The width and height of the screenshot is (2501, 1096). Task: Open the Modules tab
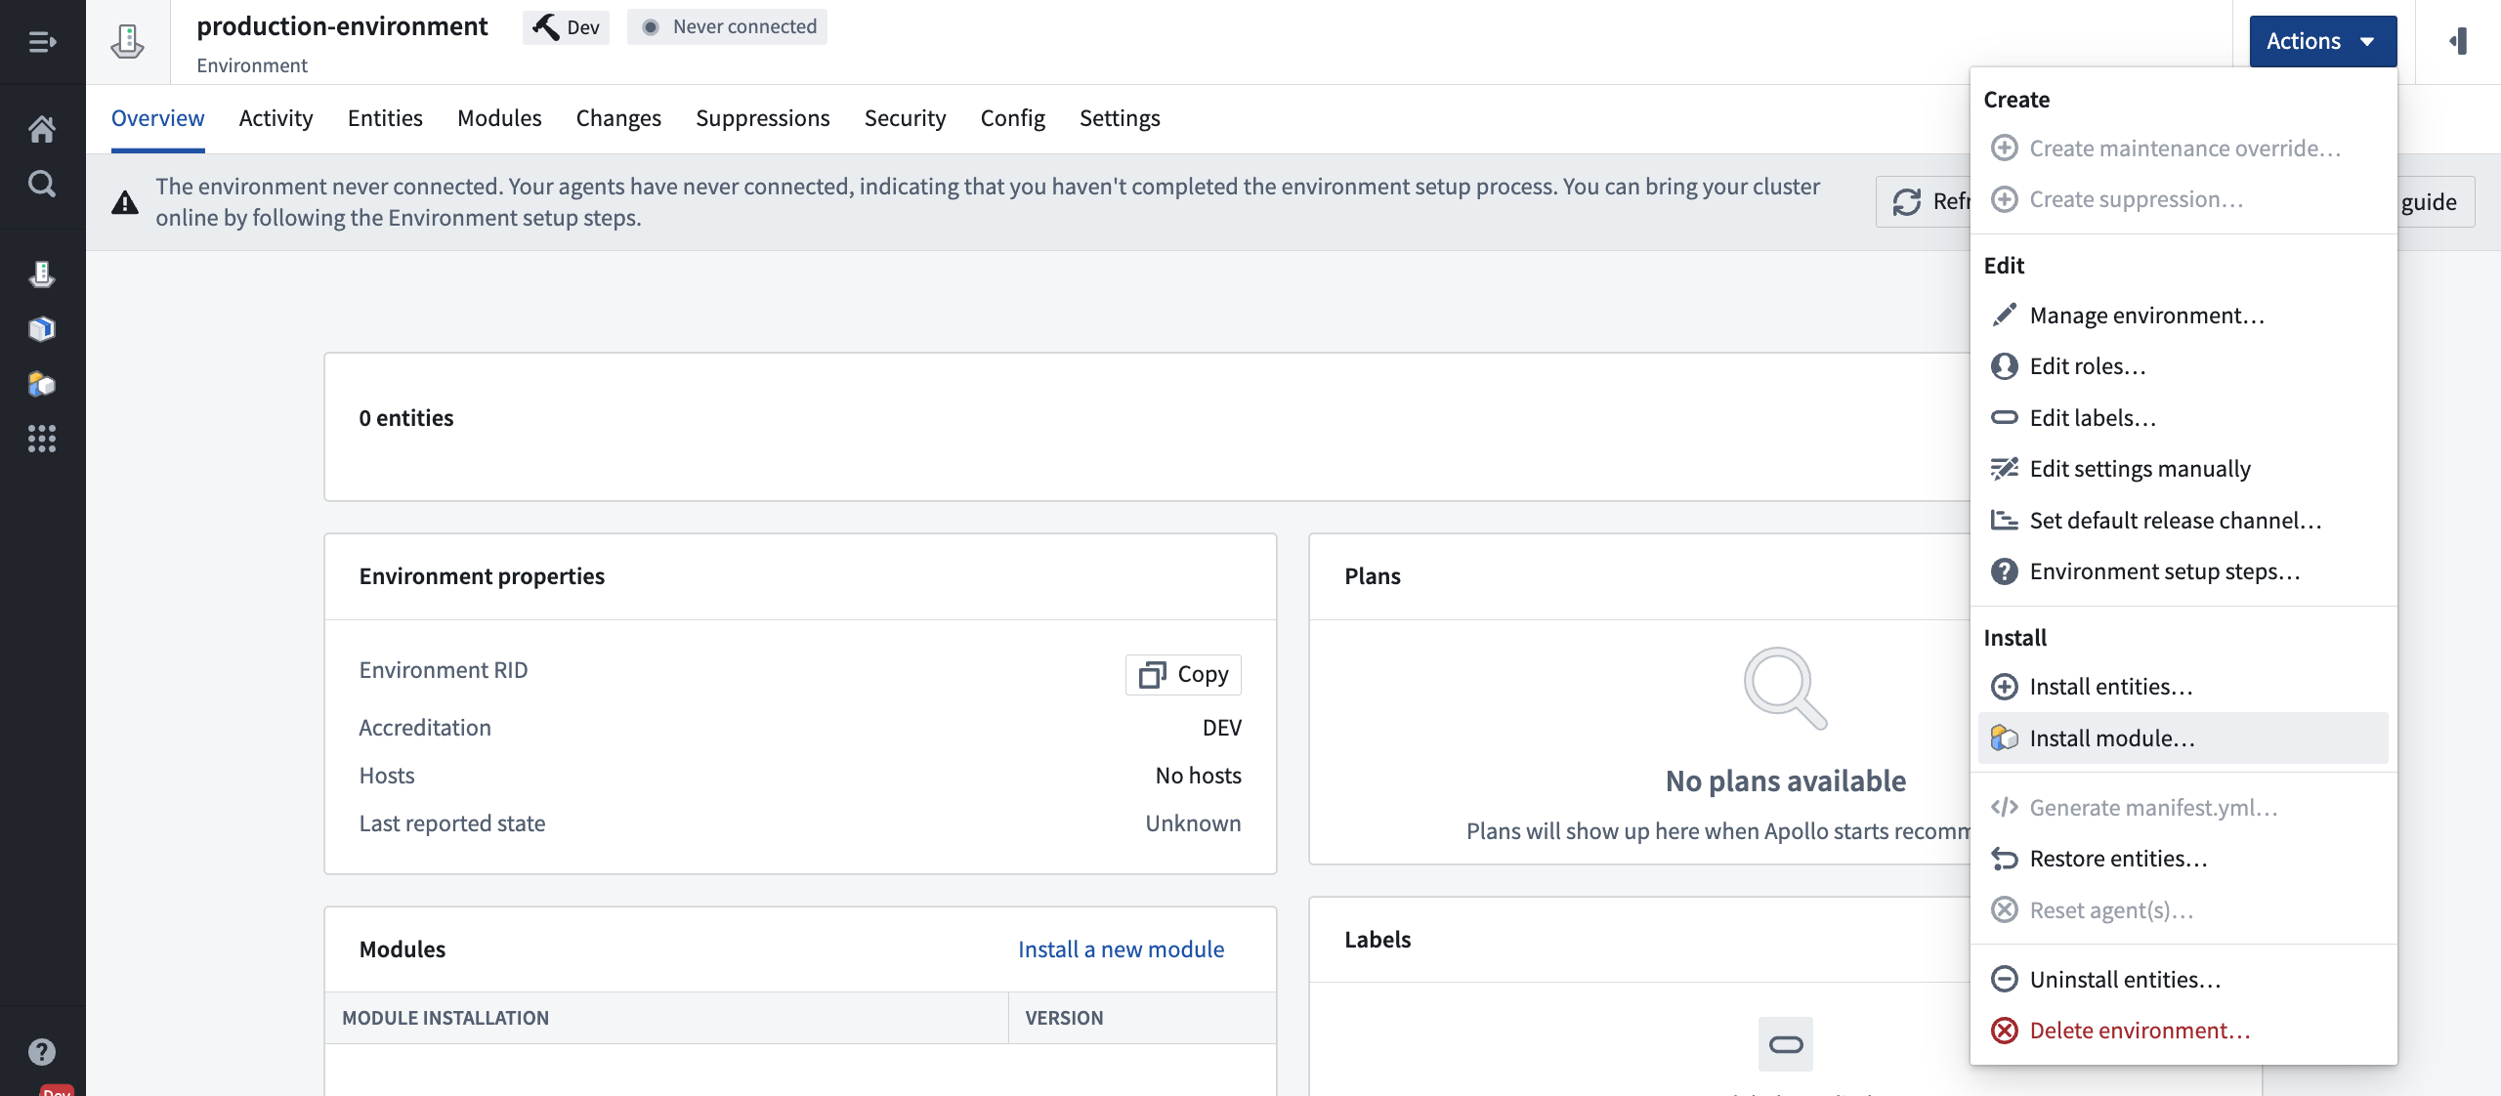click(499, 118)
